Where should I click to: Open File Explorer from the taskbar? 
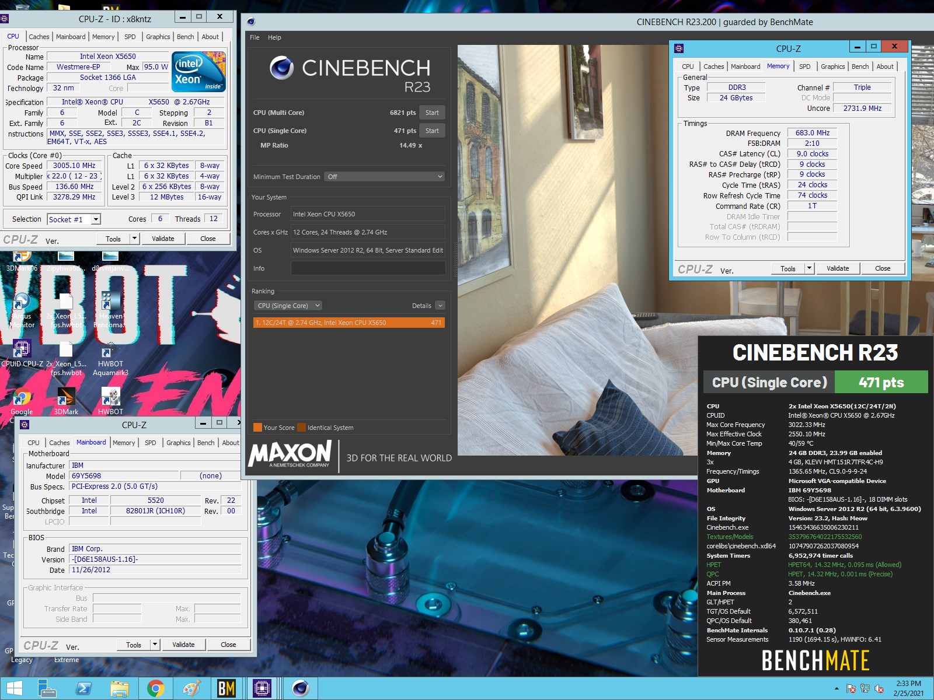(x=120, y=689)
